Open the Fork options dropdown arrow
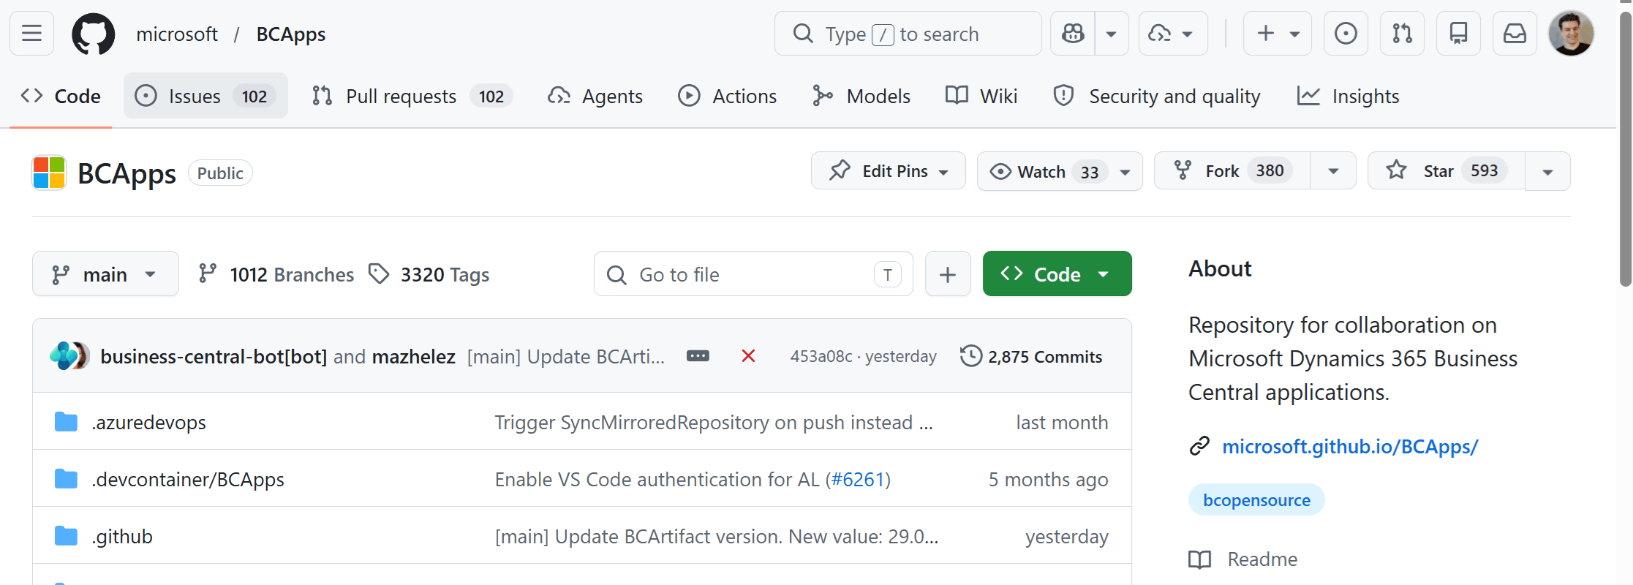Screen dimensions: 1633x585 pyautogui.click(x=1333, y=171)
